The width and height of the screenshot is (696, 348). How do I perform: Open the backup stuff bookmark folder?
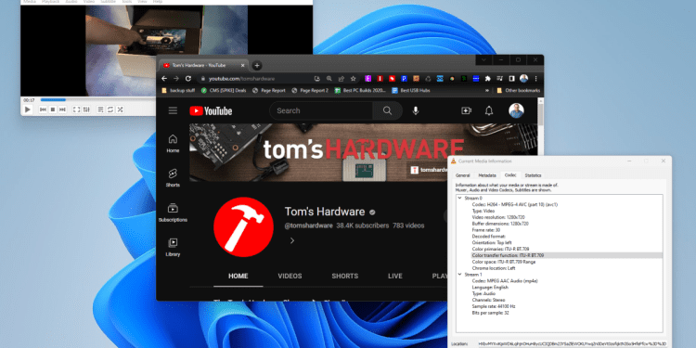(178, 91)
